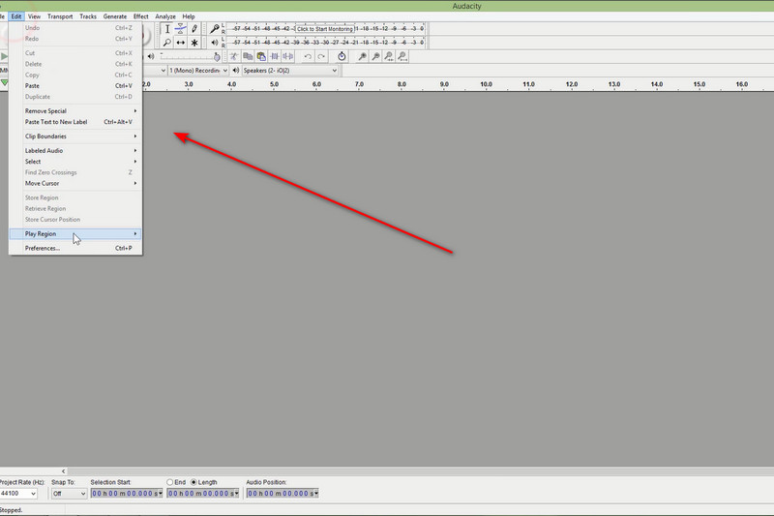Open the Project Rate dropdown
This screenshot has width=774, height=516.
pos(18,494)
